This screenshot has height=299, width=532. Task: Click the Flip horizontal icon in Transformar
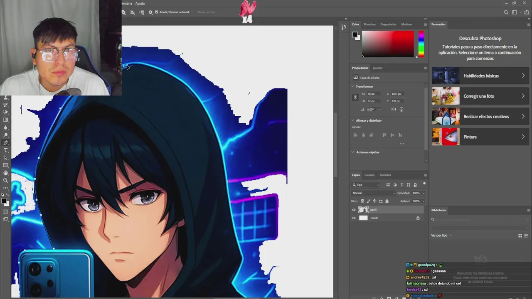click(394, 109)
